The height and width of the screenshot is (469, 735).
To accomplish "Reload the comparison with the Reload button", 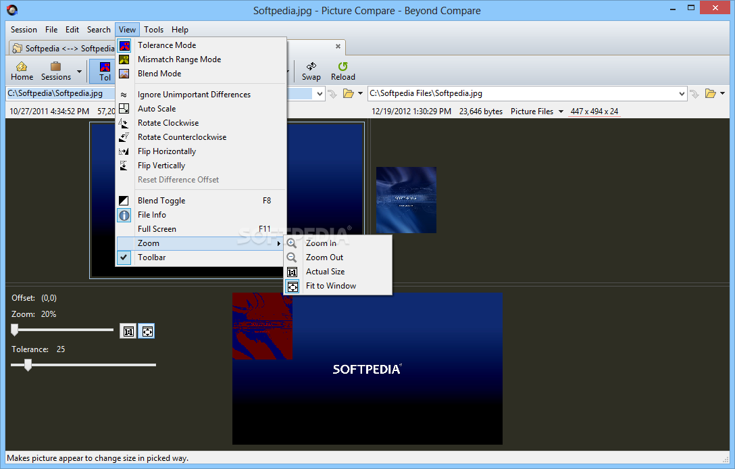I will [x=343, y=71].
